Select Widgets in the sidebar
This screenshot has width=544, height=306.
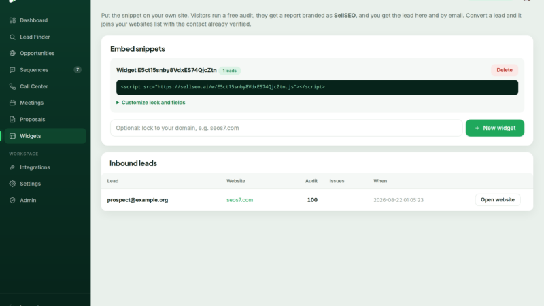(x=45, y=136)
